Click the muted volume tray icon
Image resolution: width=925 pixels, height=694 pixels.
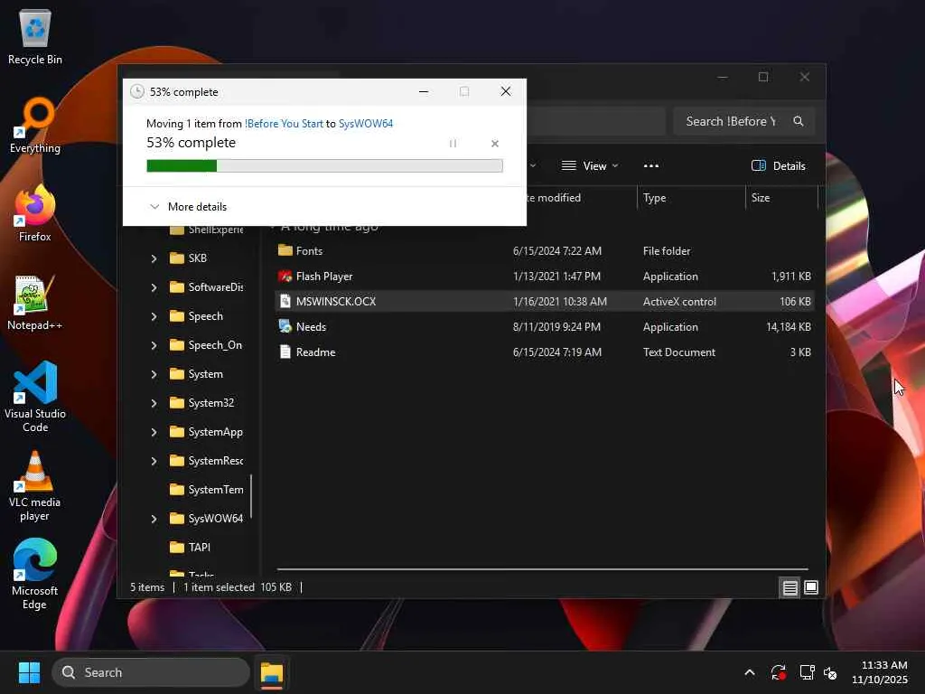coord(831,672)
